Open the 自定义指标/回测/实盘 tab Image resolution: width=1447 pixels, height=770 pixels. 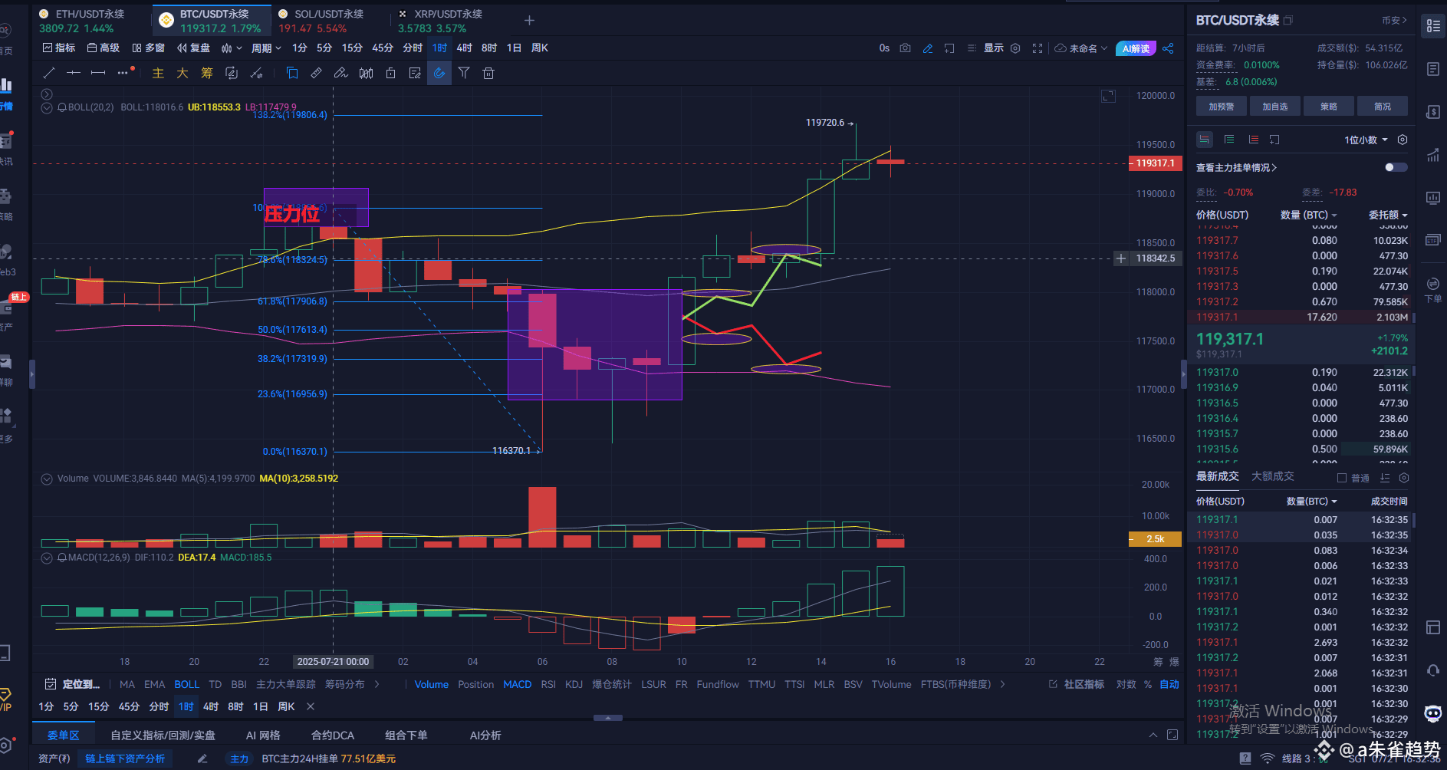coord(163,735)
